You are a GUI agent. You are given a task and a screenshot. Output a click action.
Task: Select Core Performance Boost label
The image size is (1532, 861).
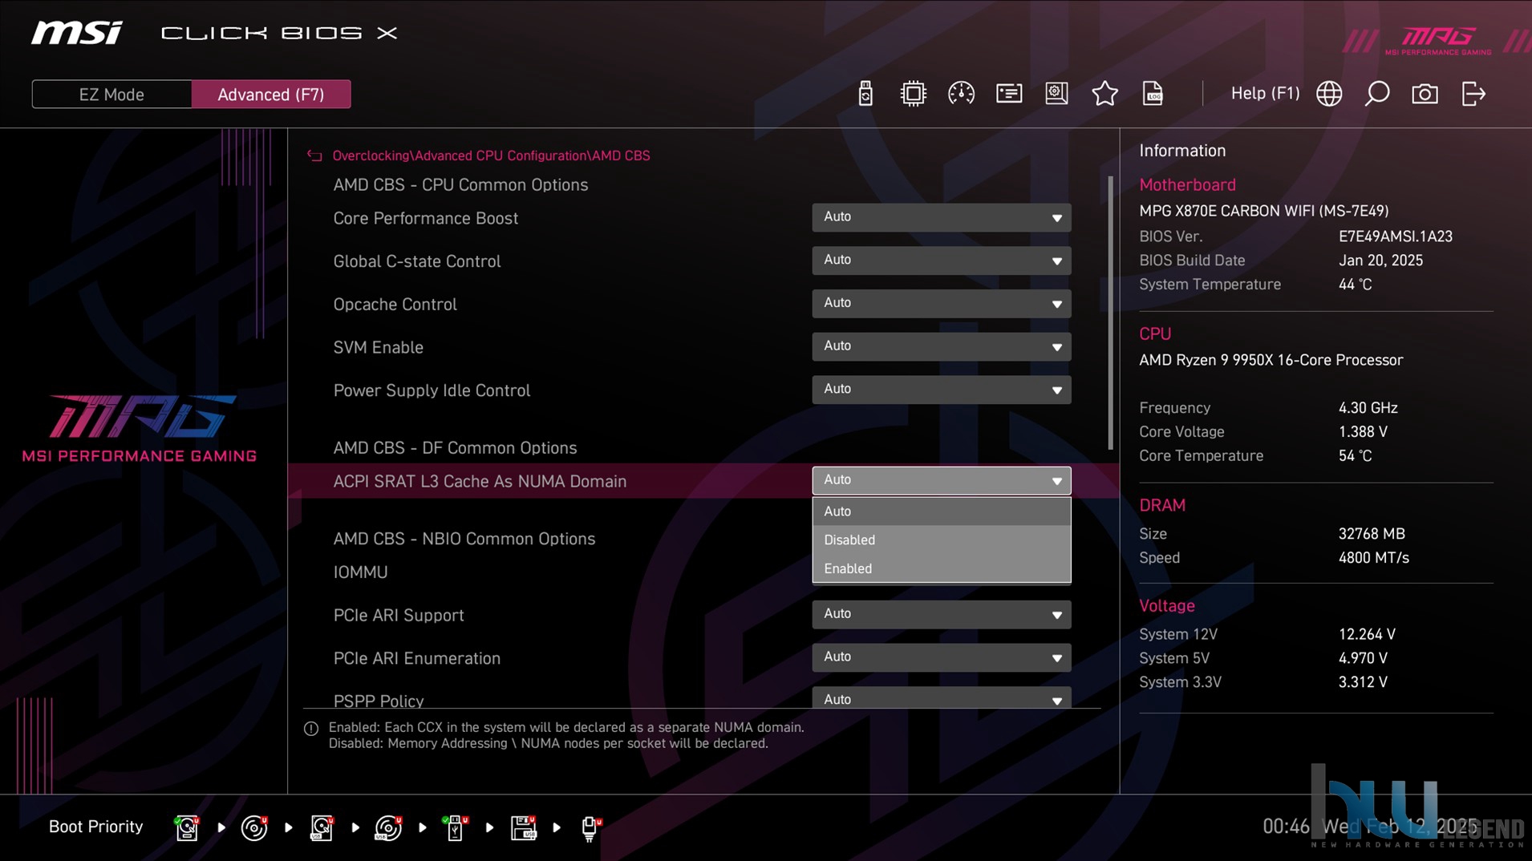tap(425, 218)
